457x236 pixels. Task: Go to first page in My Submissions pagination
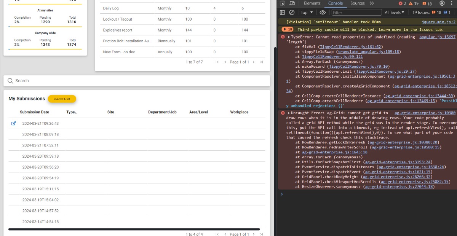pyautogui.click(x=217, y=234)
